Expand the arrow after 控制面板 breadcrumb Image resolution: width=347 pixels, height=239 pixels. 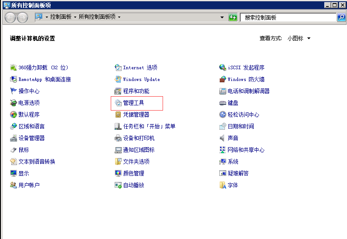75,17
